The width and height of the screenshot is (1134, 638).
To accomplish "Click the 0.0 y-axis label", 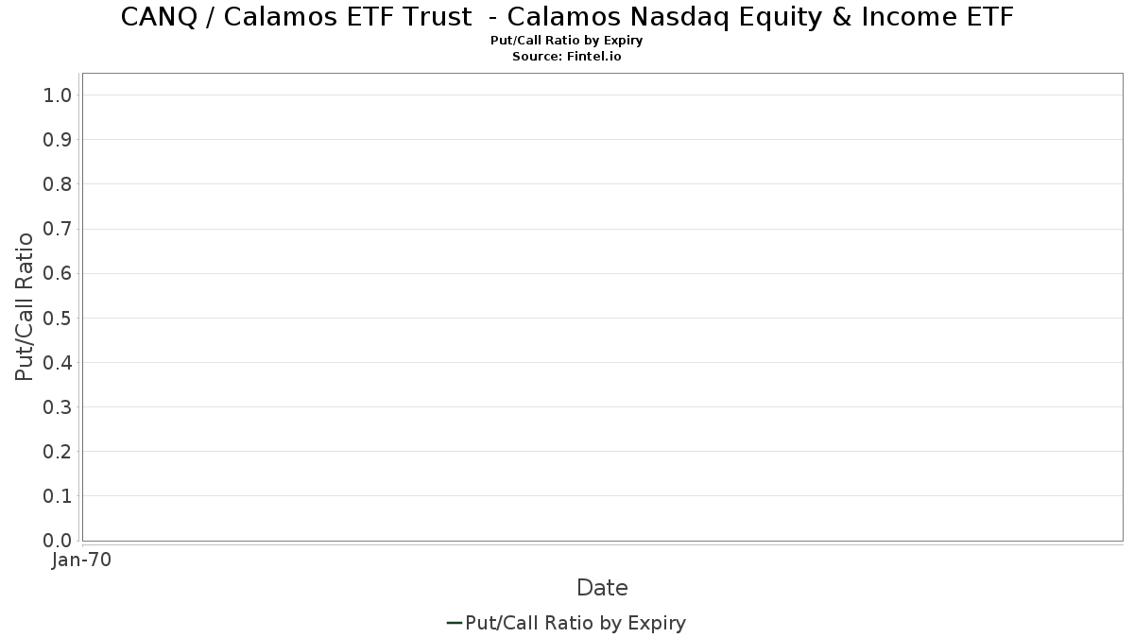I will pos(58,541).
